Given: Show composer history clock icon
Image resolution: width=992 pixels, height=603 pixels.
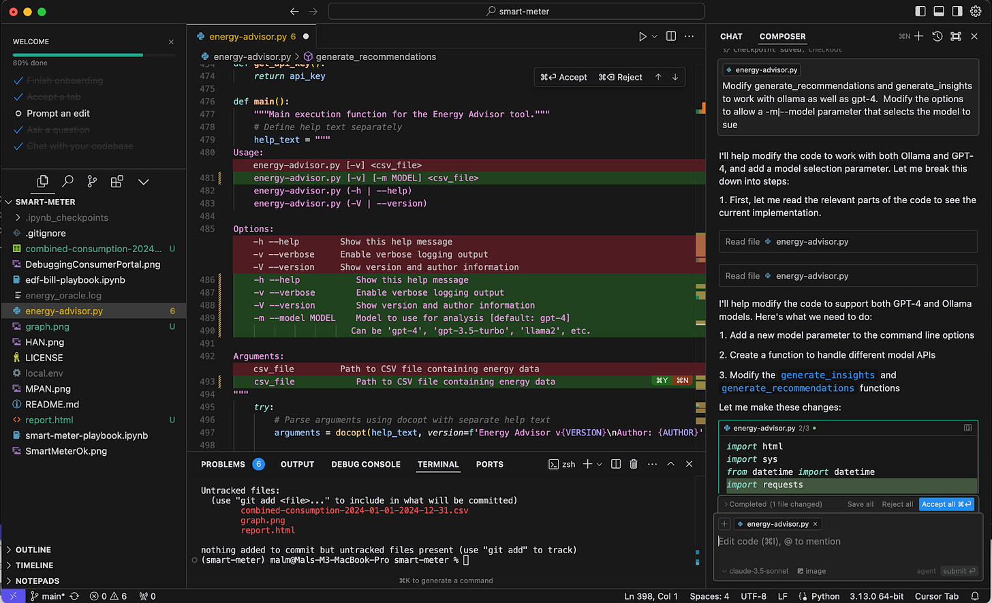Looking at the screenshot, I should point(937,36).
